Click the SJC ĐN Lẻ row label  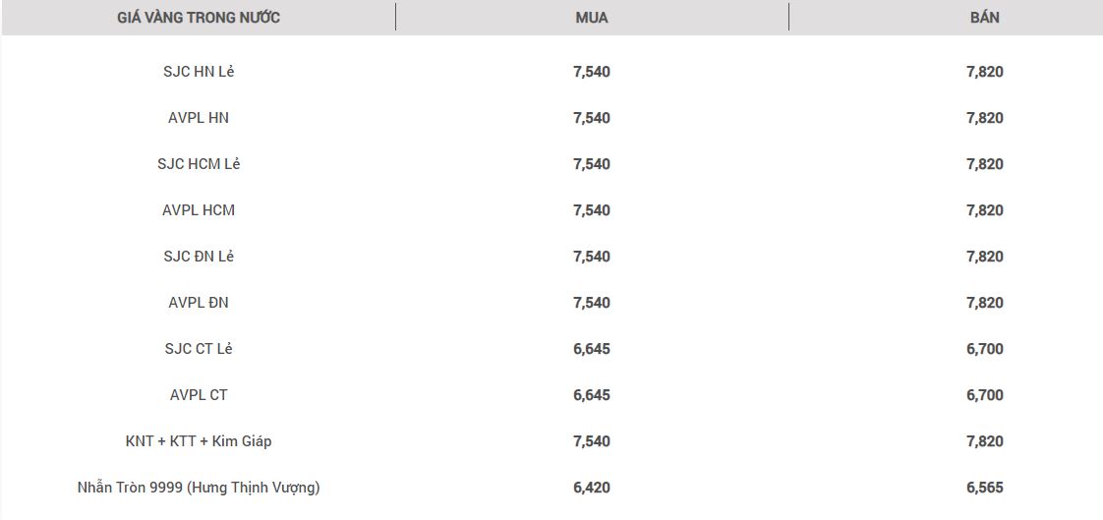[x=199, y=257]
